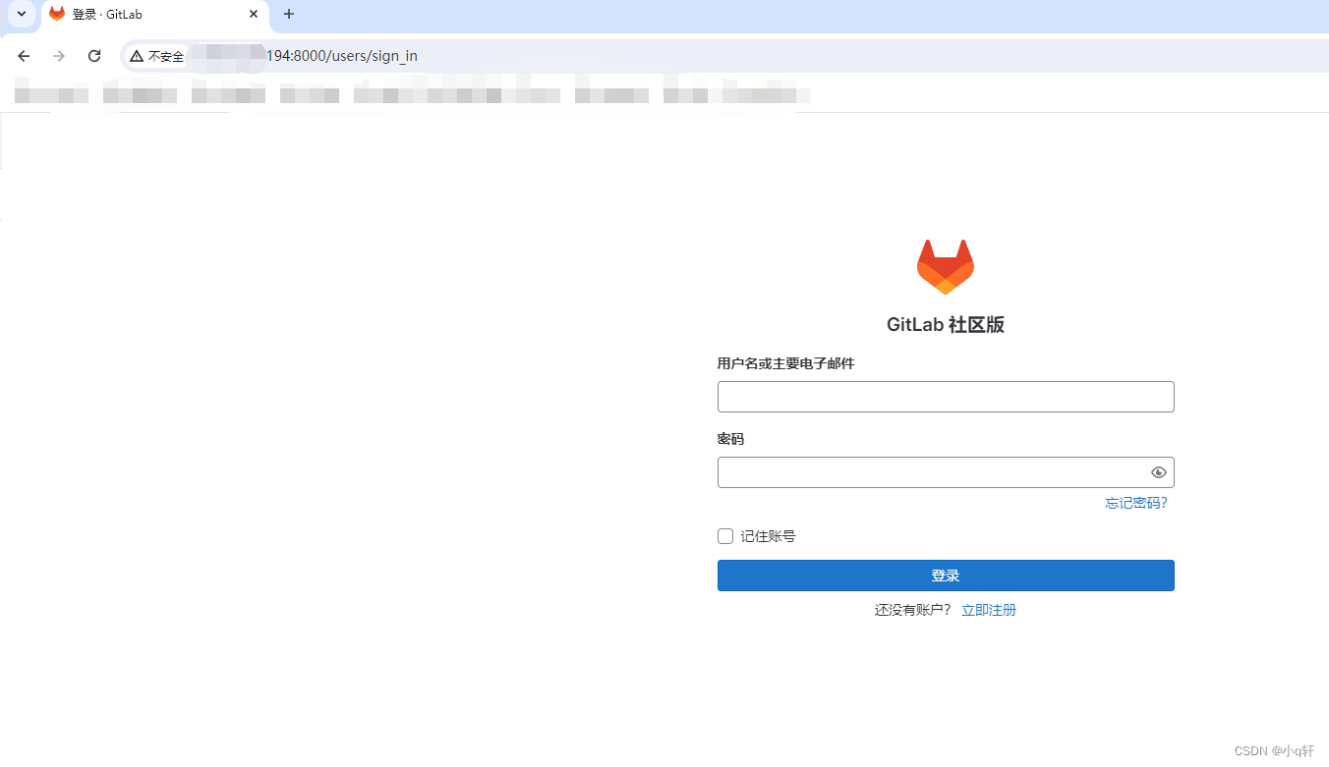Click the 记住账号 label text
This screenshot has width=1329, height=767.
[768, 536]
